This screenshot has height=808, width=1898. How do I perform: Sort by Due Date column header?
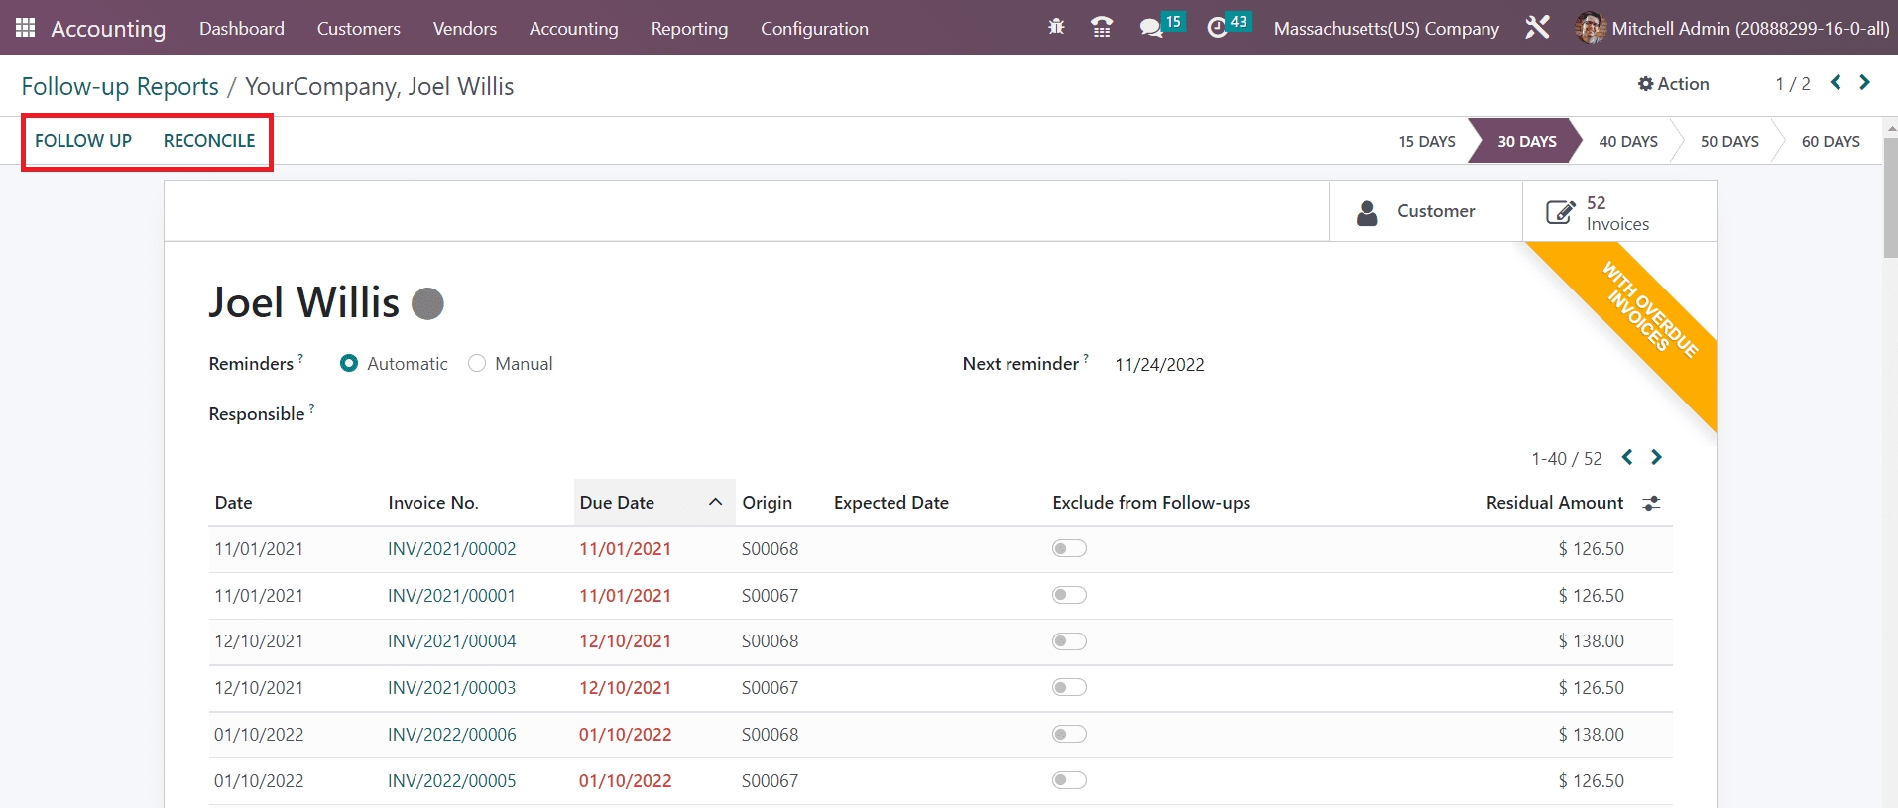click(x=617, y=503)
